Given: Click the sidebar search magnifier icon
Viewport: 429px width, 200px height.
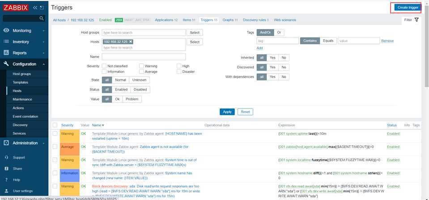Looking at the screenshot, I should tap(42, 18).
